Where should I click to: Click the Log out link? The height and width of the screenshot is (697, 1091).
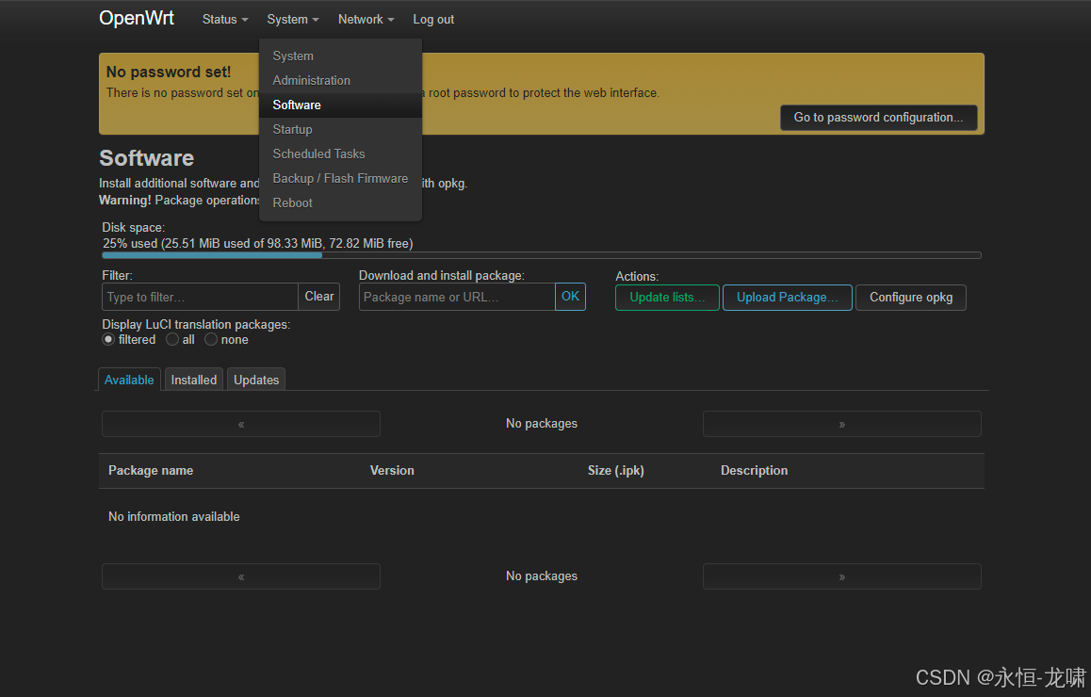coord(433,20)
